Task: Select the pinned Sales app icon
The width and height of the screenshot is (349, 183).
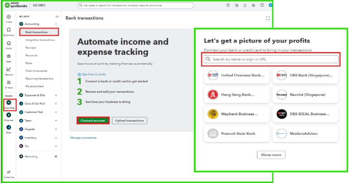Action: click(x=9, y=127)
